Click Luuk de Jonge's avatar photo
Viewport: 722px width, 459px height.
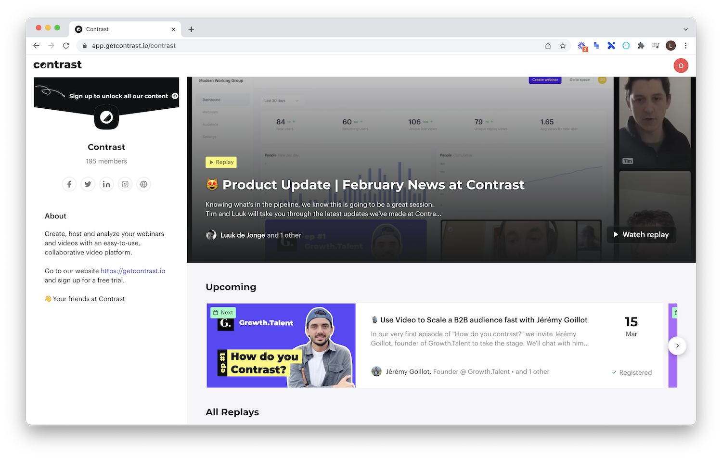[x=211, y=235]
